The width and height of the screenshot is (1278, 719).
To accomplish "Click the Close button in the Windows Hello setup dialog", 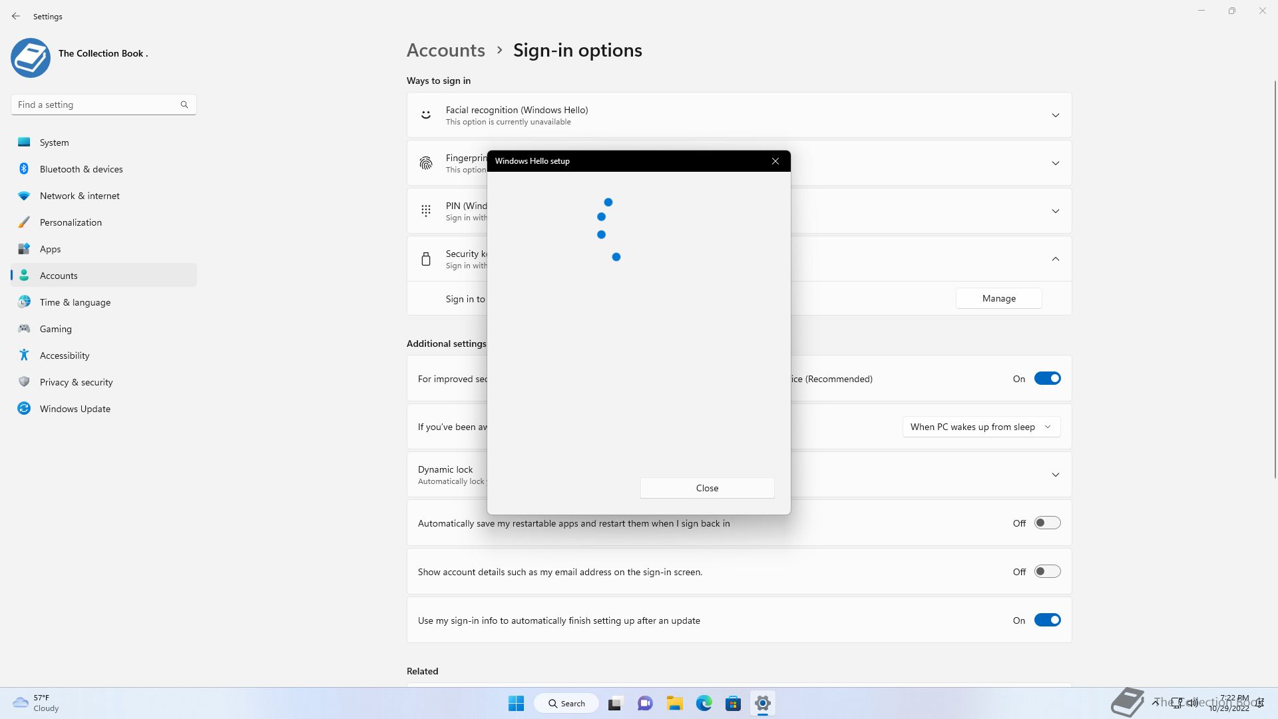I will (x=707, y=488).
